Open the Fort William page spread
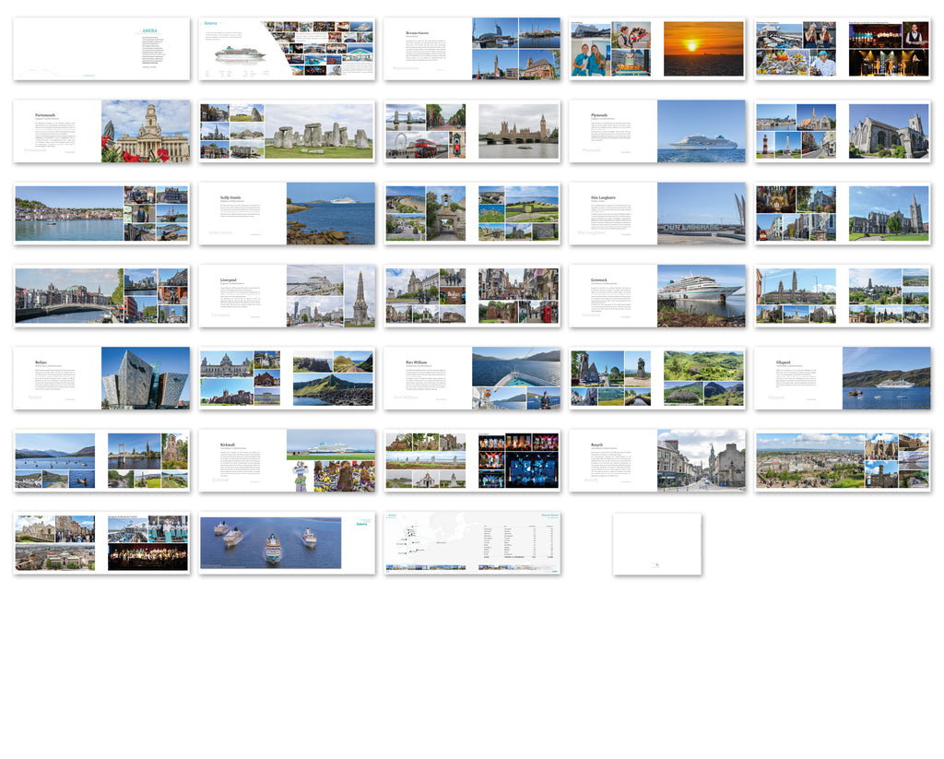This screenshot has height=759, width=944. pyautogui.click(x=472, y=378)
